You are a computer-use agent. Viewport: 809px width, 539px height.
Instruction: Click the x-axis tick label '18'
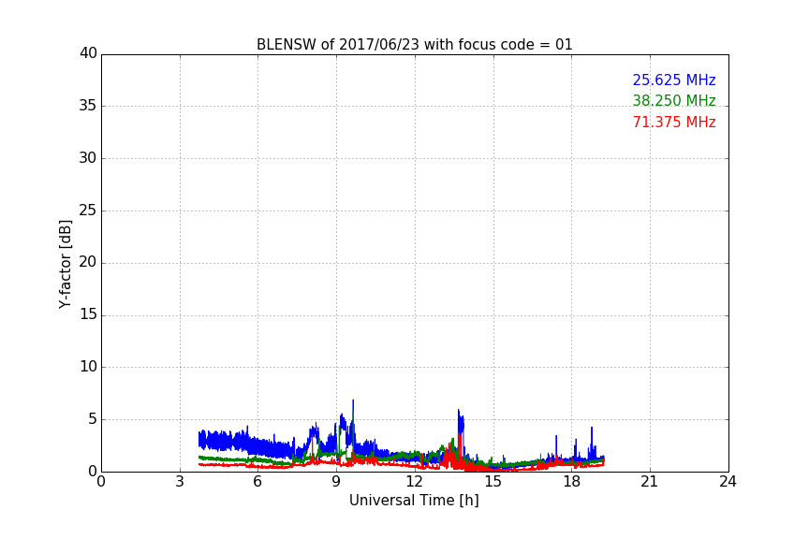[572, 482]
